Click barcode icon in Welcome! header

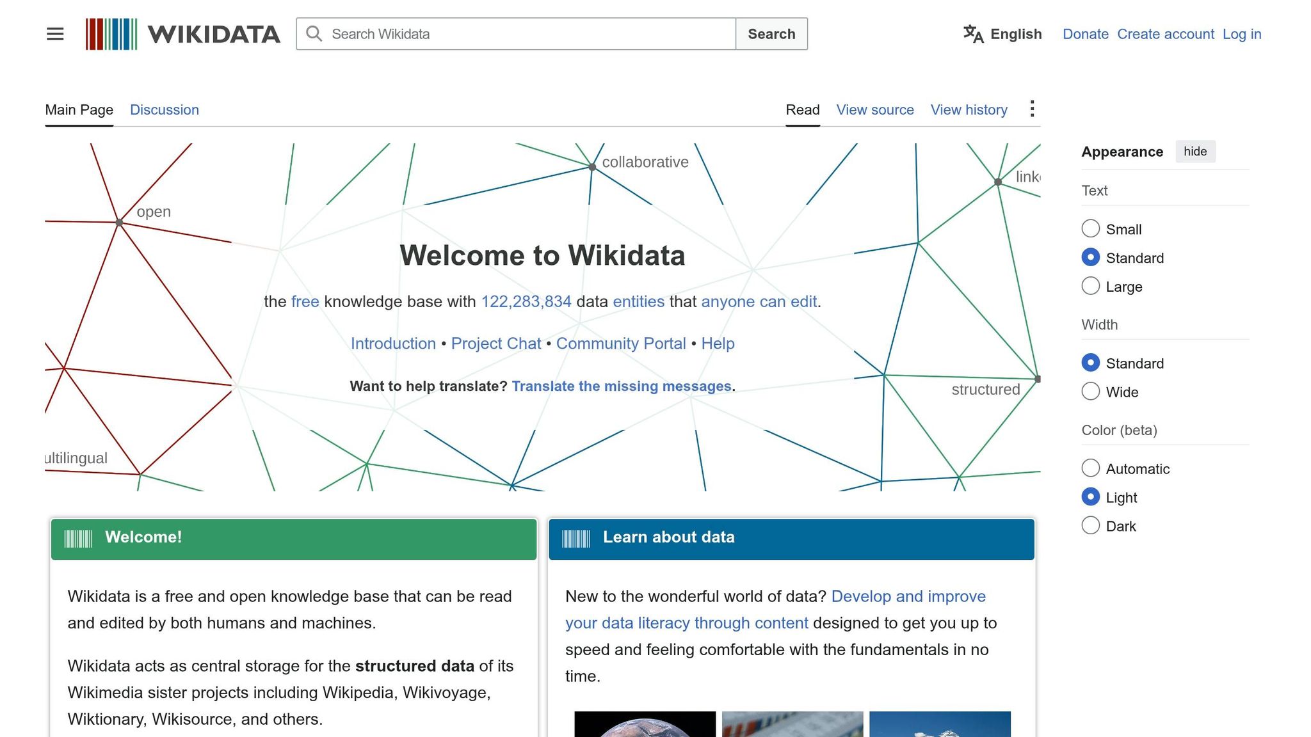point(78,539)
